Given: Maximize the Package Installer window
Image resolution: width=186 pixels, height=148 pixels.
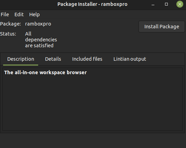Looking at the screenshot, I should [166, 4].
